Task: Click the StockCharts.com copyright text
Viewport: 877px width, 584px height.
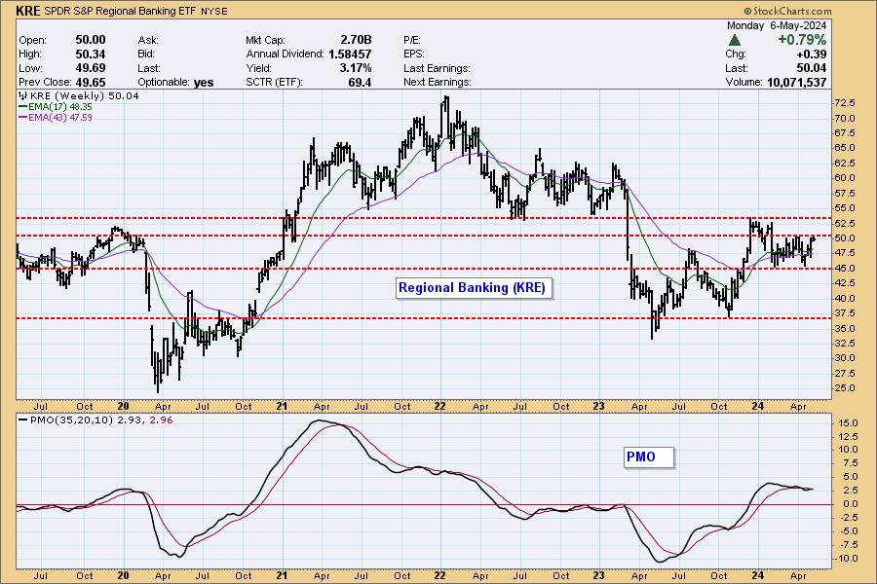Action: [787, 11]
